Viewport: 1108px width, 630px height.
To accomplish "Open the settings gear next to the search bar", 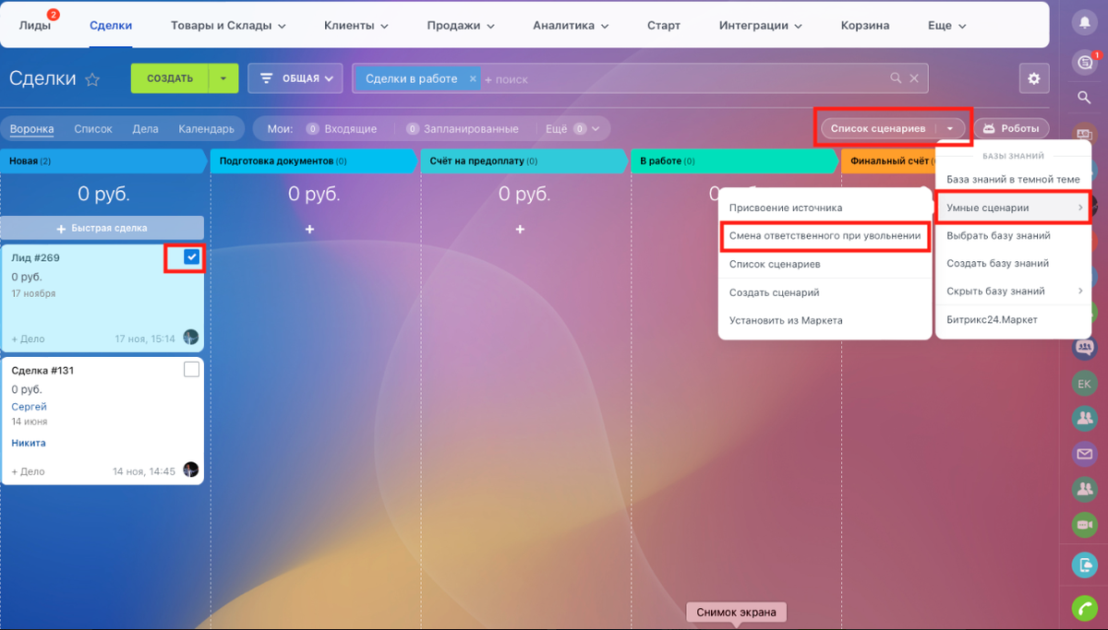I will [x=1034, y=78].
